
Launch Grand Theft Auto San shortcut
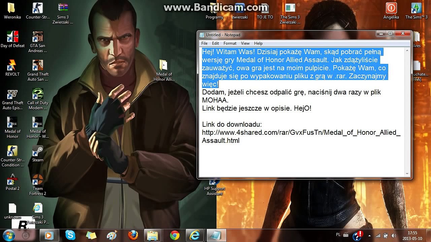pos(38,71)
